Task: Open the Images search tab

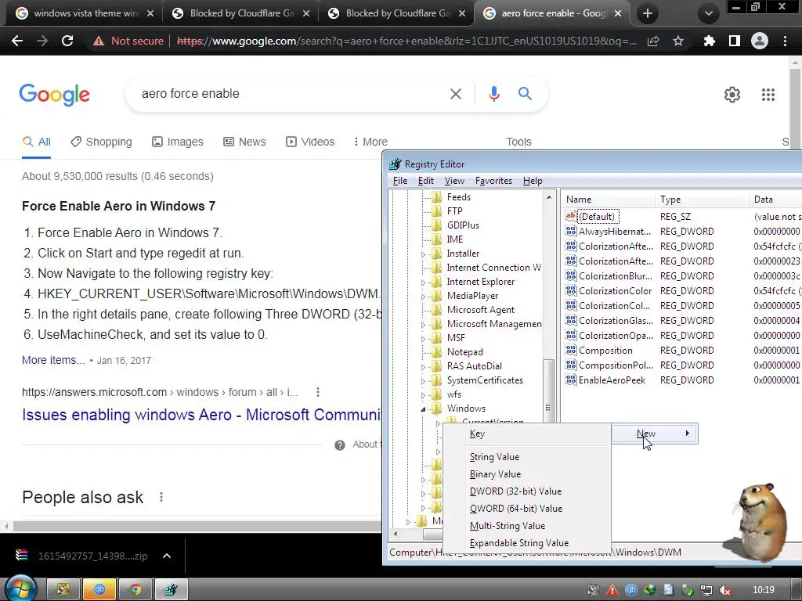Action: click(178, 142)
